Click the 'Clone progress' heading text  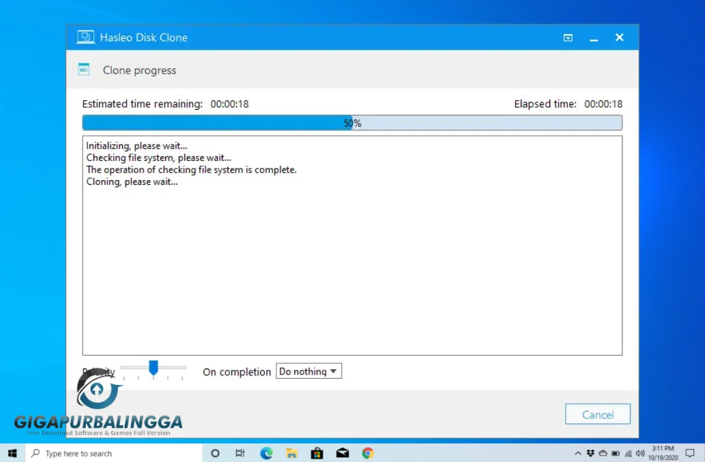click(x=139, y=70)
